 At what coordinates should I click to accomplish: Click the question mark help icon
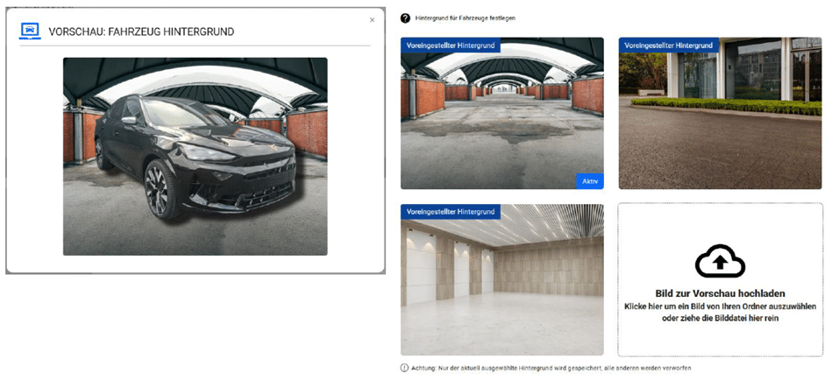pyautogui.click(x=405, y=18)
